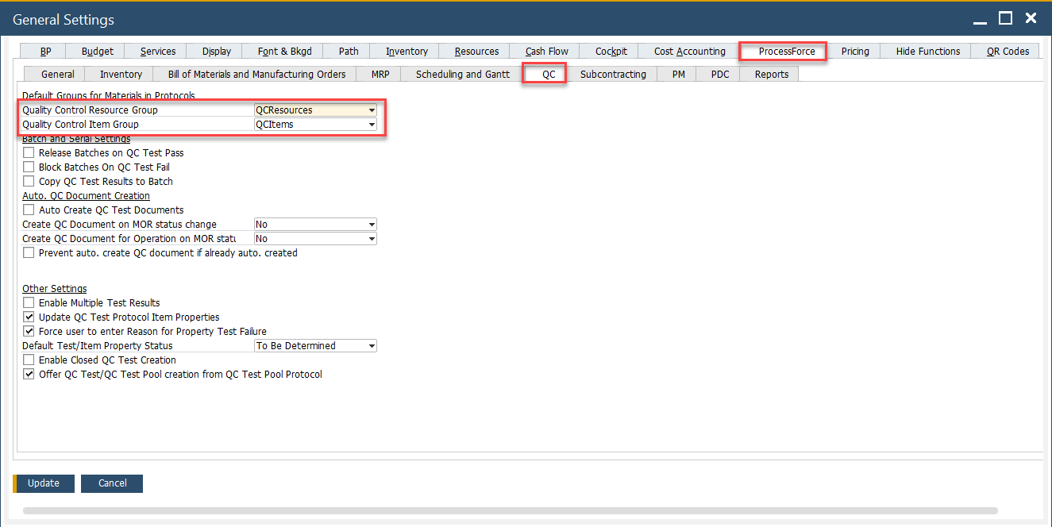Image resolution: width=1052 pixels, height=527 pixels.
Task: Minimize the General Settings window
Action: 981,18
